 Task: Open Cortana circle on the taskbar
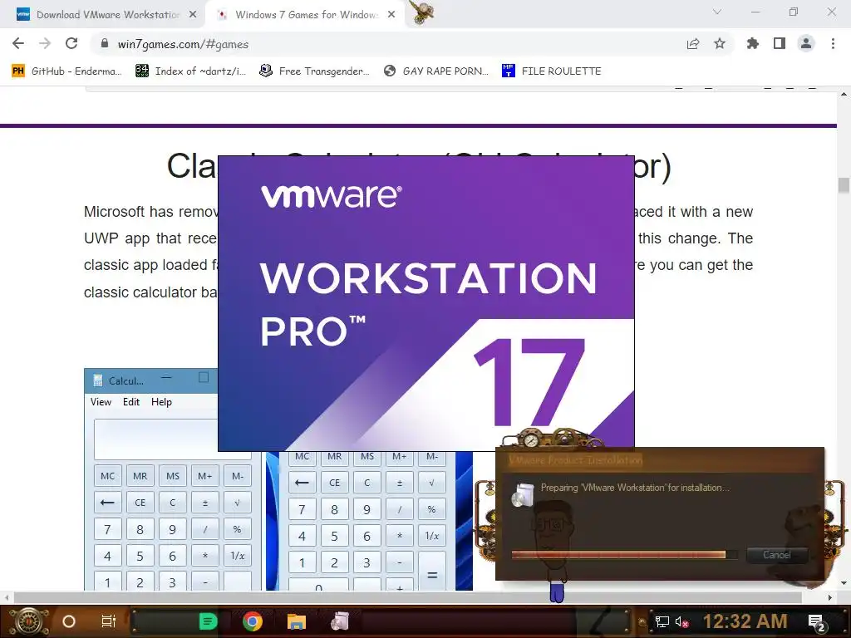[69, 621]
